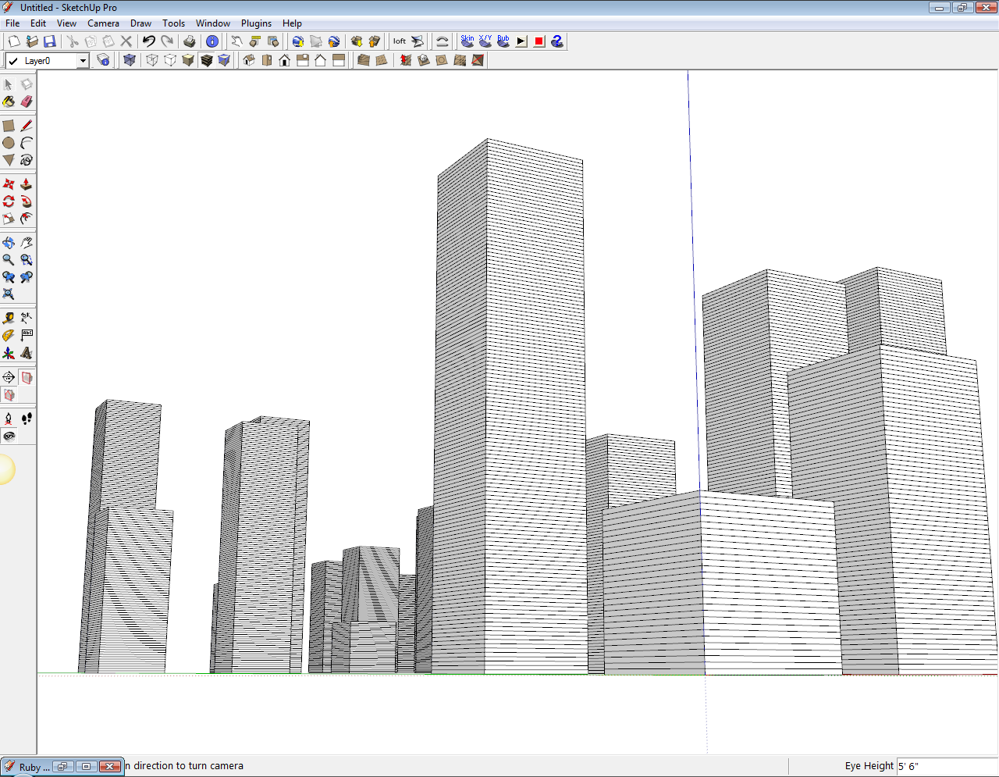
Task: Click the loft plugin button
Action: tap(400, 41)
